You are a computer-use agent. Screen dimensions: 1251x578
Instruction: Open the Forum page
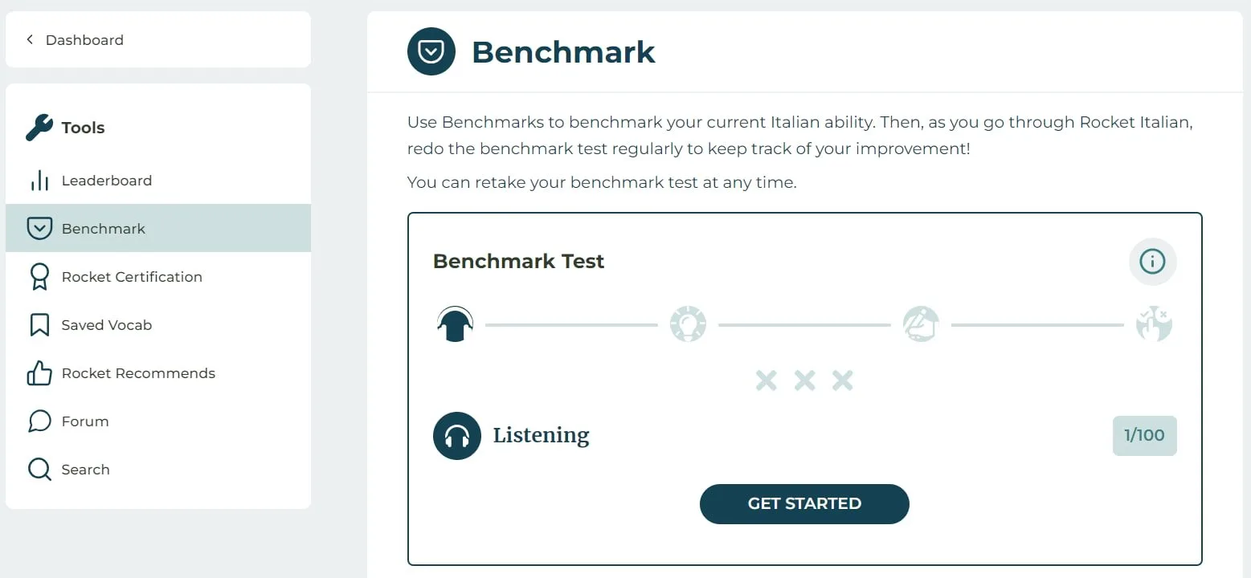tap(85, 421)
